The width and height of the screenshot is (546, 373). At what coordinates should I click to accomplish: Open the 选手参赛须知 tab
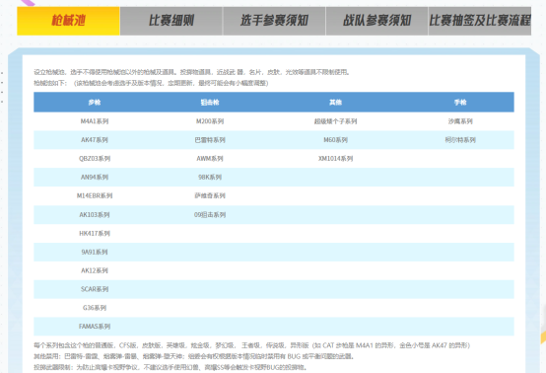point(274,21)
